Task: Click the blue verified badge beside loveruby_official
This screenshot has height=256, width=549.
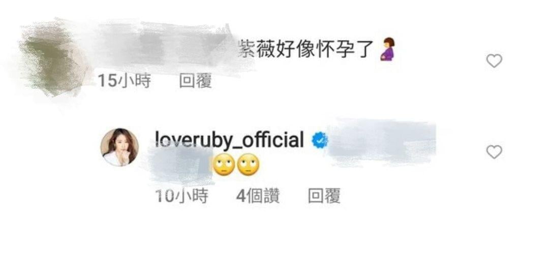Action: [320, 140]
